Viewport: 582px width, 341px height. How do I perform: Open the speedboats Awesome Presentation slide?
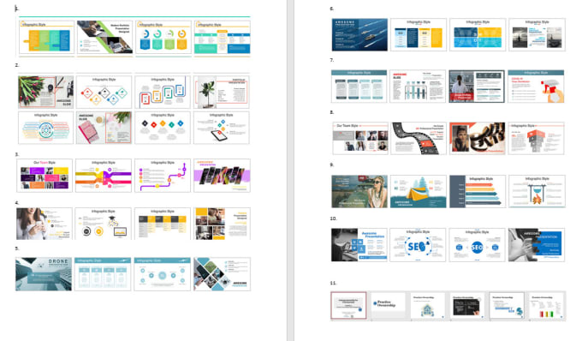click(x=359, y=34)
